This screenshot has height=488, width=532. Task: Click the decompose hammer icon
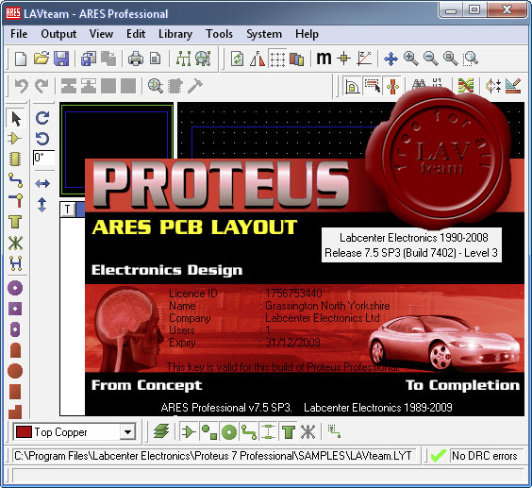(195, 86)
